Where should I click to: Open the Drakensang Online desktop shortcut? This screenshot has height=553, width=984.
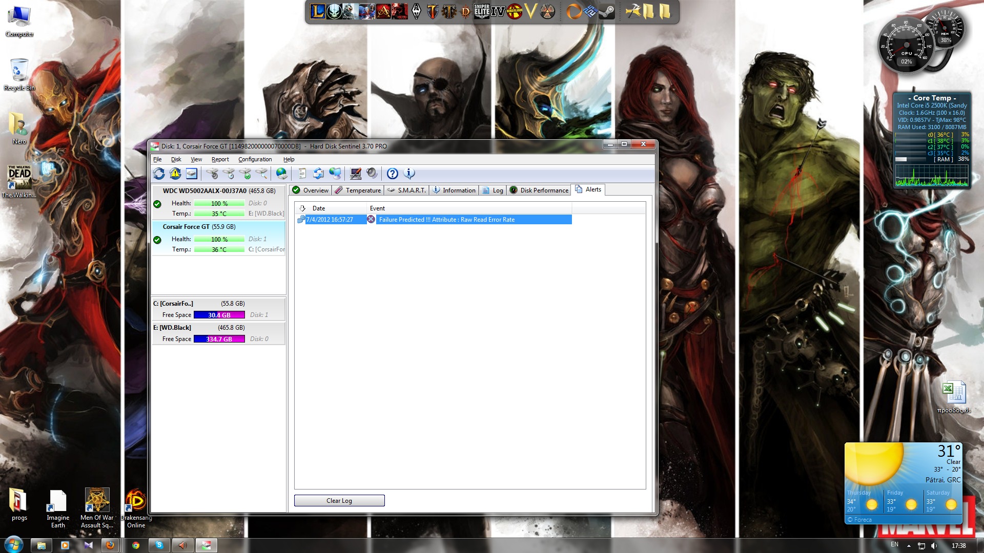(136, 508)
